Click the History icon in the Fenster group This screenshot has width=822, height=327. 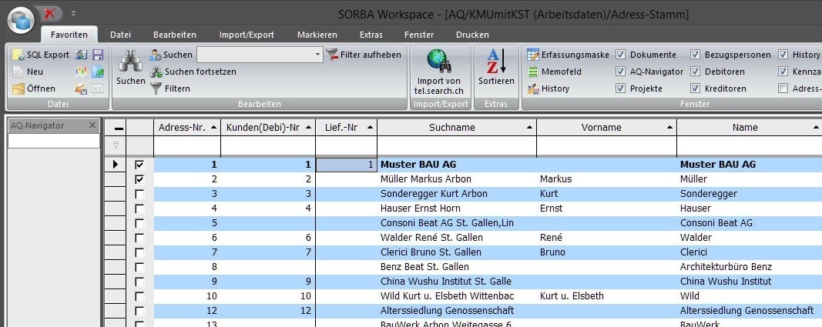(x=533, y=88)
